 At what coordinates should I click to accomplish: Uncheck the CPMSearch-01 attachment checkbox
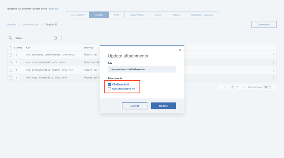pos(109,84)
